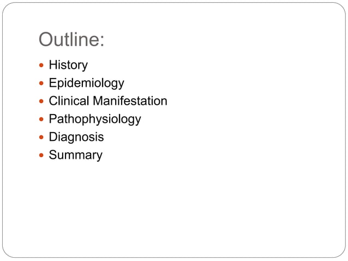The width and height of the screenshot is (348, 261).
Task: Click the colon after Outline
Action: (x=102, y=41)
